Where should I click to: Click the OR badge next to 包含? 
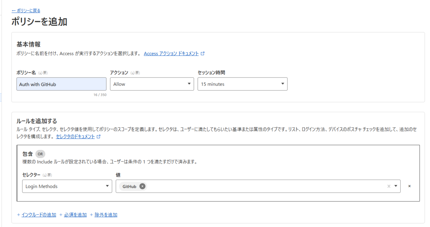coord(40,154)
